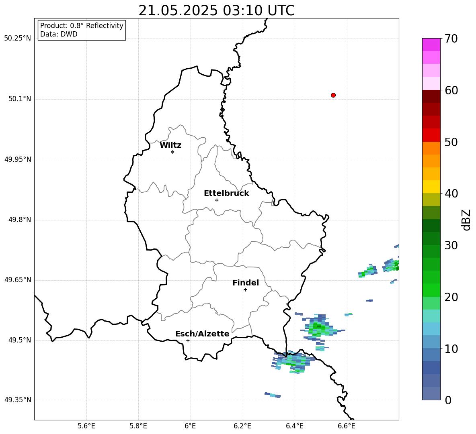The width and height of the screenshot is (476, 434).
Task: Click the 6°E longitude label
Action: [x=190, y=426]
